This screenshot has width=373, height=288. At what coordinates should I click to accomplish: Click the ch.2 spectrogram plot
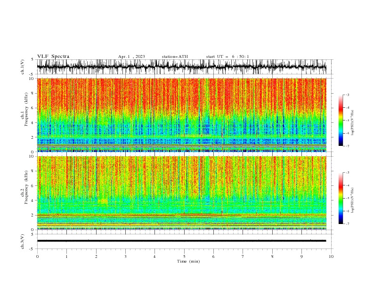click(182, 193)
